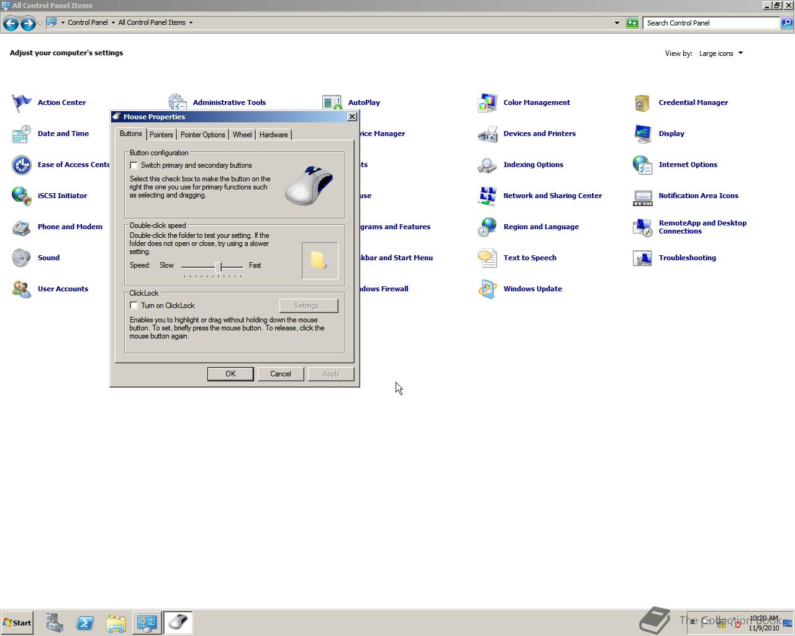Click the Mouse Properties taskbar button
Screen dimensions: 795x636
[x=178, y=623]
